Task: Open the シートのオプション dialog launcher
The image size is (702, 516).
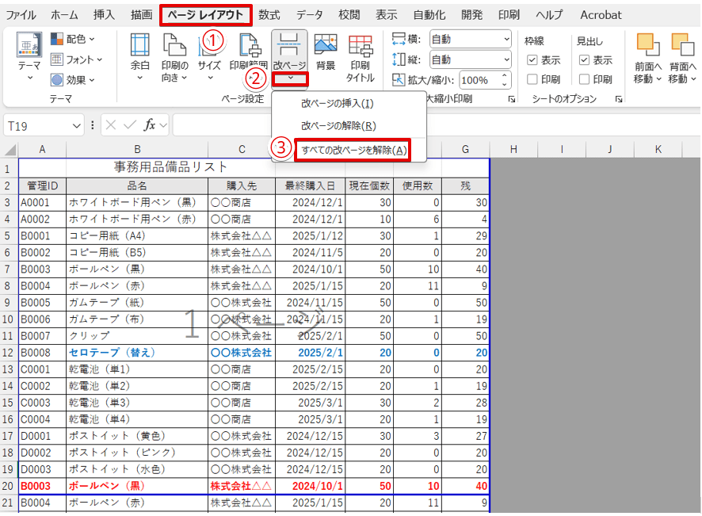Action: click(x=618, y=97)
